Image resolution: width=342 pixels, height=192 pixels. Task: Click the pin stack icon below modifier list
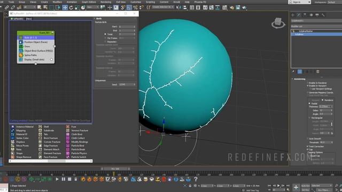[x=293, y=71]
